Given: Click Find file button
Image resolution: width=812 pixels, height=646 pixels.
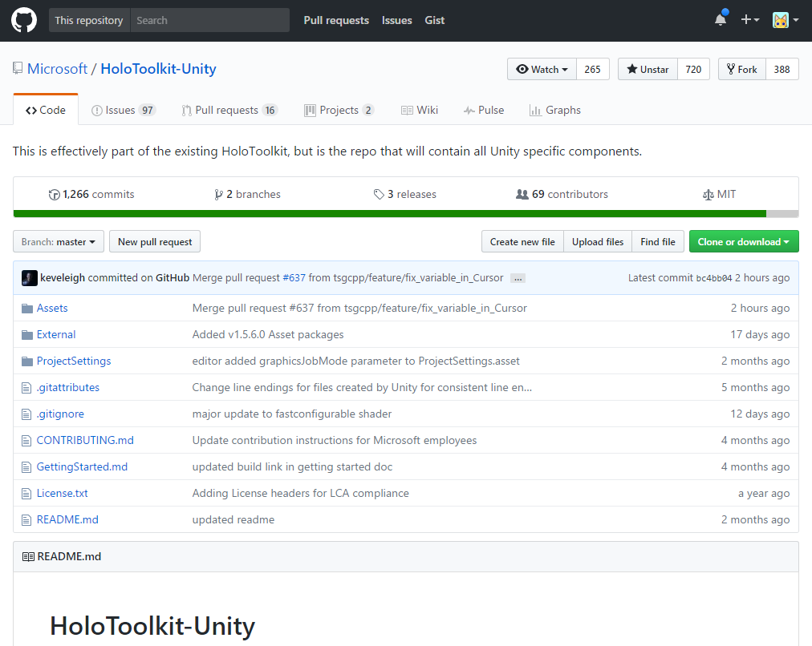Looking at the screenshot, I should [658, 241].
